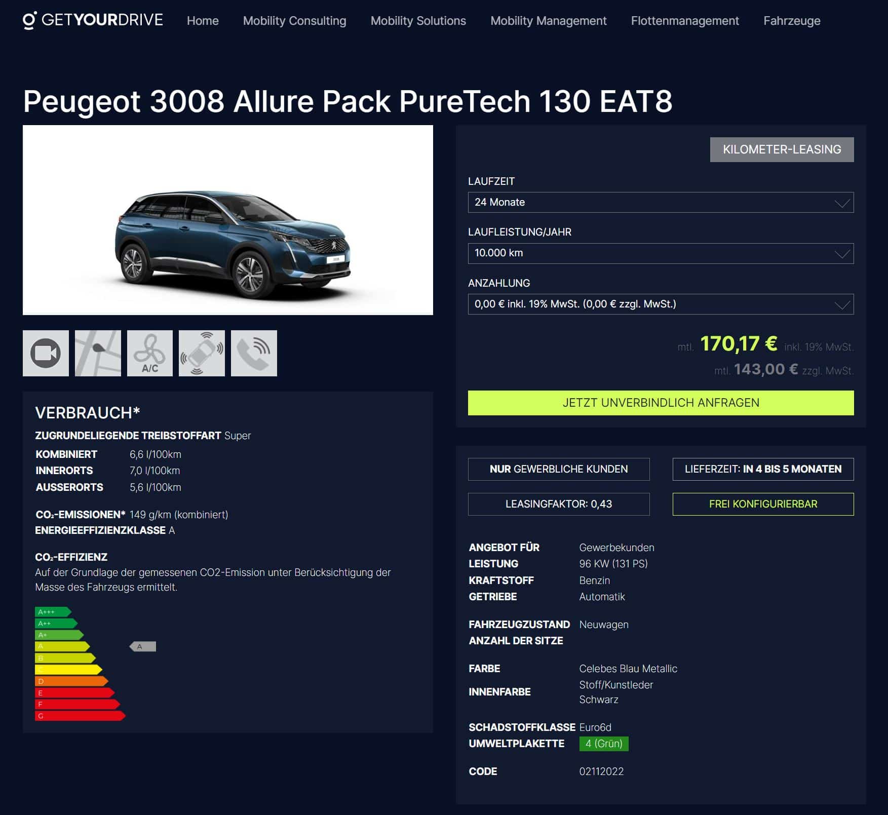The width and height of the screenshot is (888, 815).
Task: Click Frei konfigurierbar button
Action: (763, 504)
